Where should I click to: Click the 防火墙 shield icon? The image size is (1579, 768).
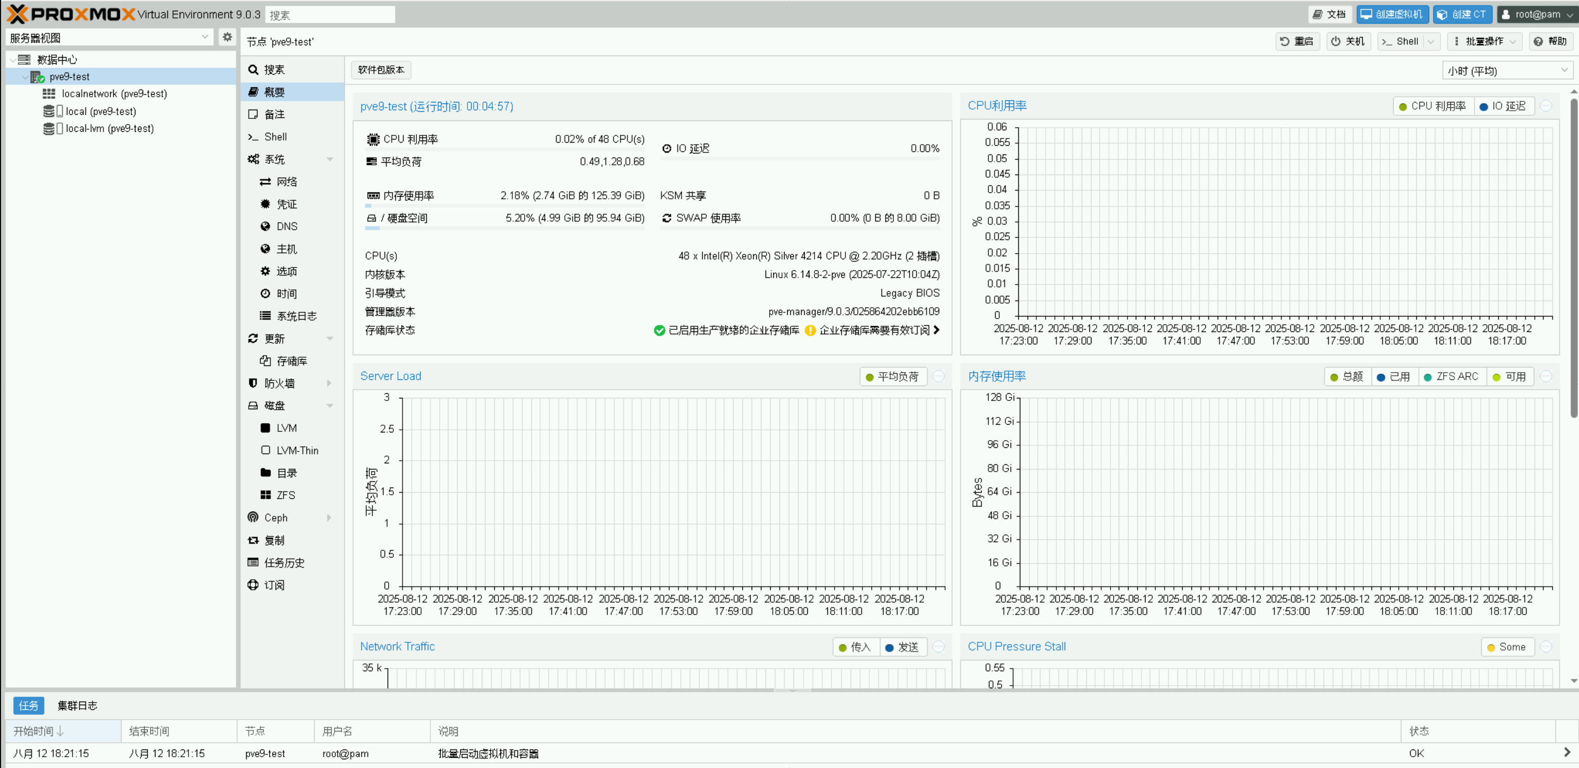click(x=253, y=383)
